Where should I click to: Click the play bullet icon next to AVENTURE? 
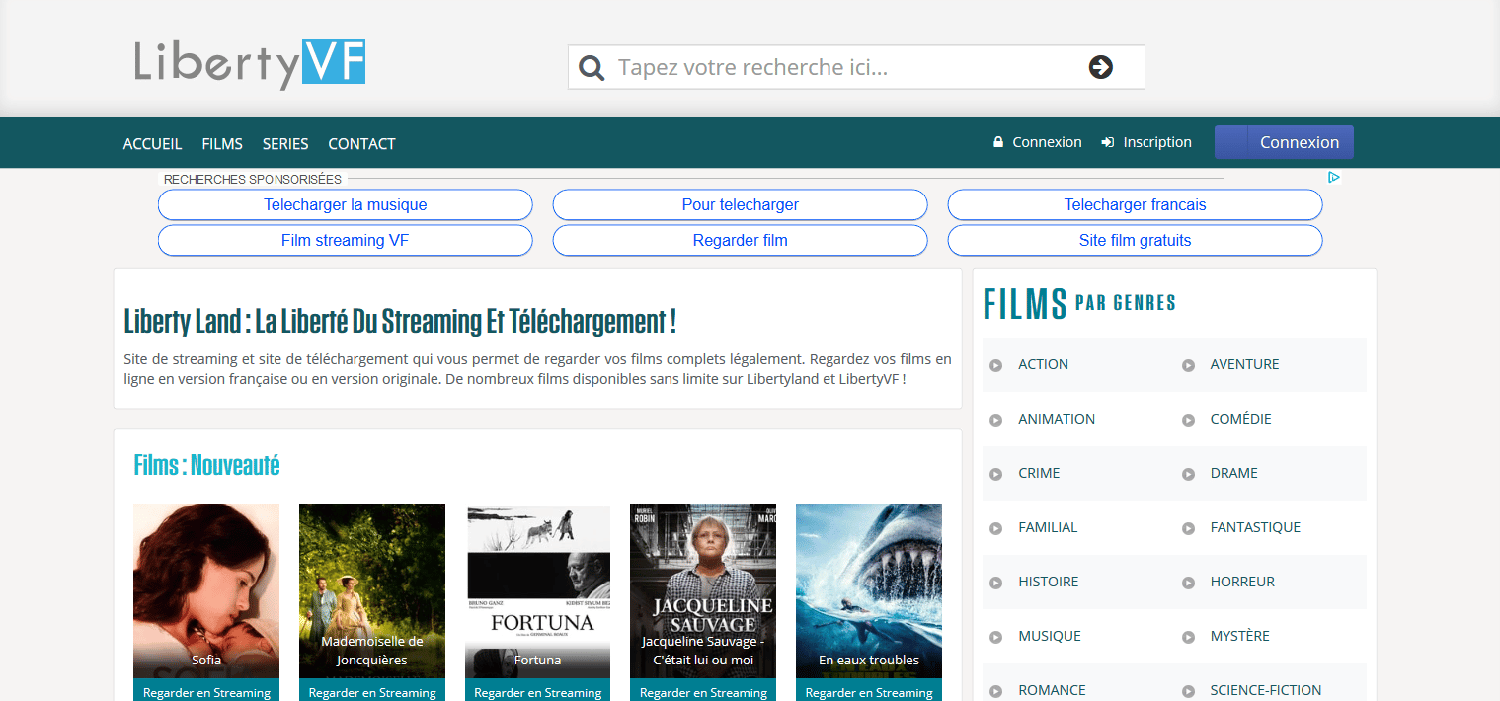click(1189, 365)
